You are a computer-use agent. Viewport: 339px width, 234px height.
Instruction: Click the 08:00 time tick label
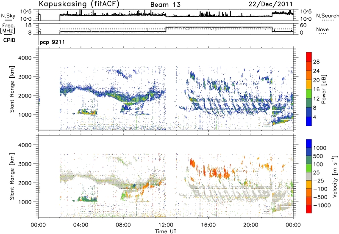[123, 225]
